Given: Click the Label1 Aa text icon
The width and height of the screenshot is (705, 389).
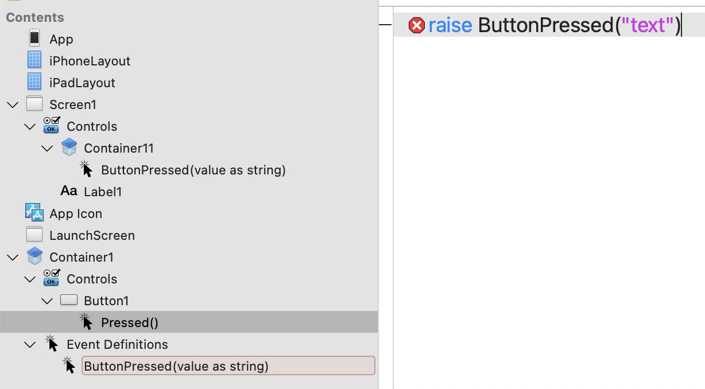Looking at the screenshot, I should point(69,191).
